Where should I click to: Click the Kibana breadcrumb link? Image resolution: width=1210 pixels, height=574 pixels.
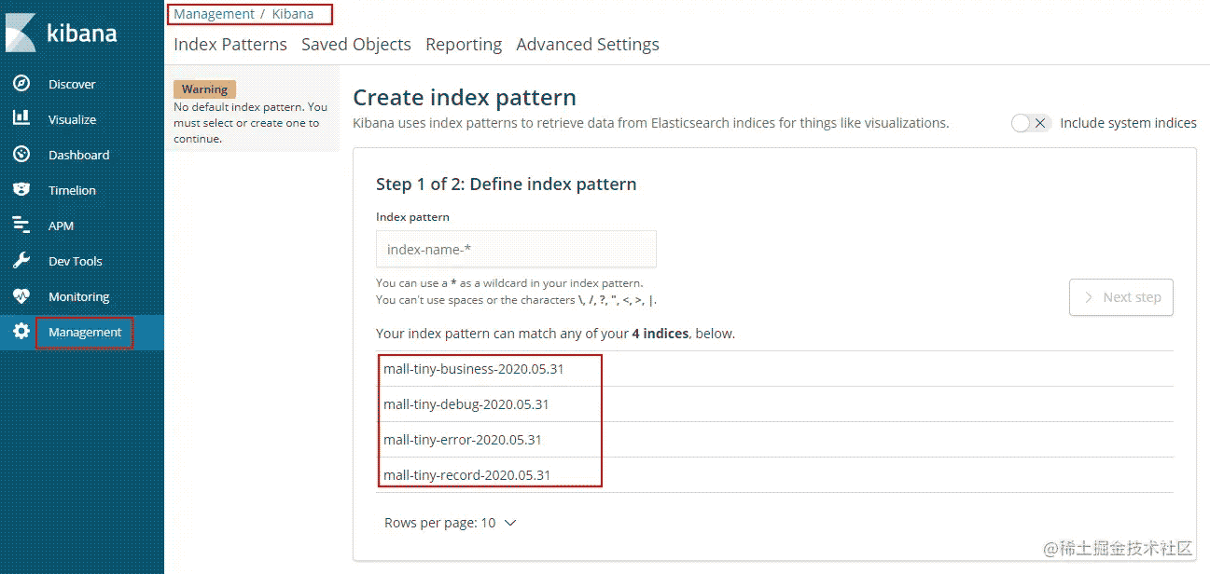(x=293, y=14)
